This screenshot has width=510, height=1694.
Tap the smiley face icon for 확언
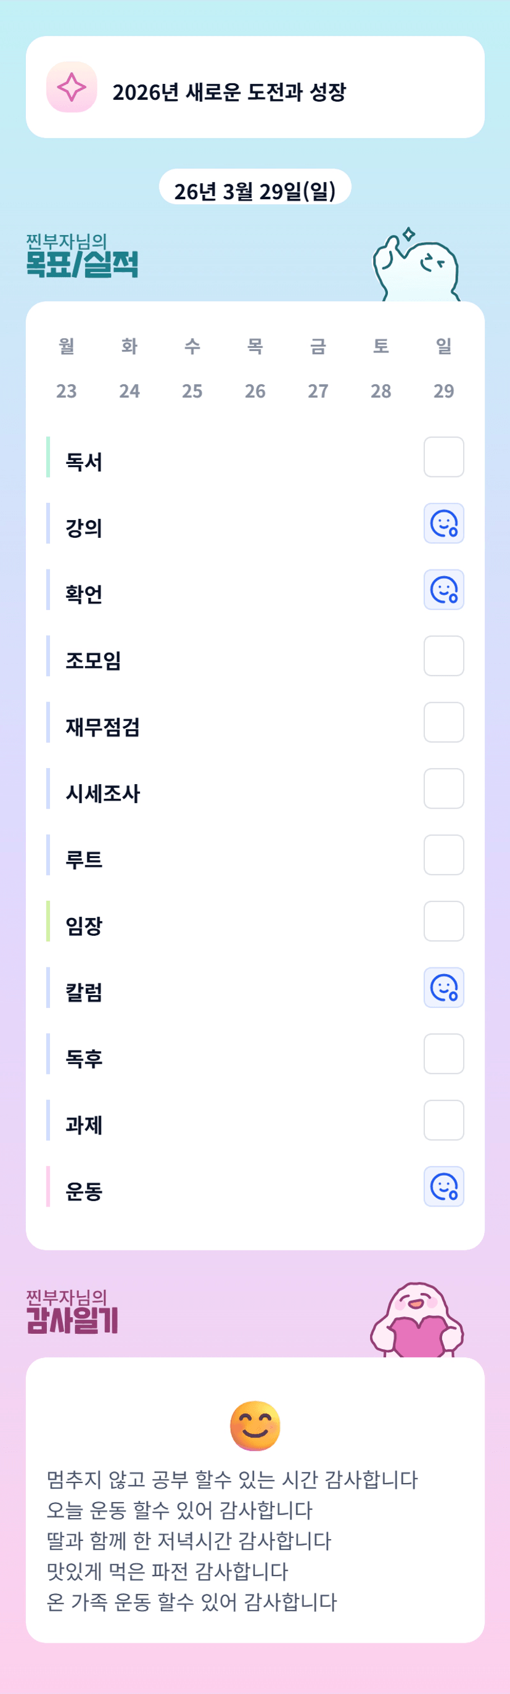coord(443,590)
